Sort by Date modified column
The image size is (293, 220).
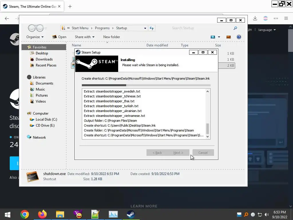click(x=157, y=45)
